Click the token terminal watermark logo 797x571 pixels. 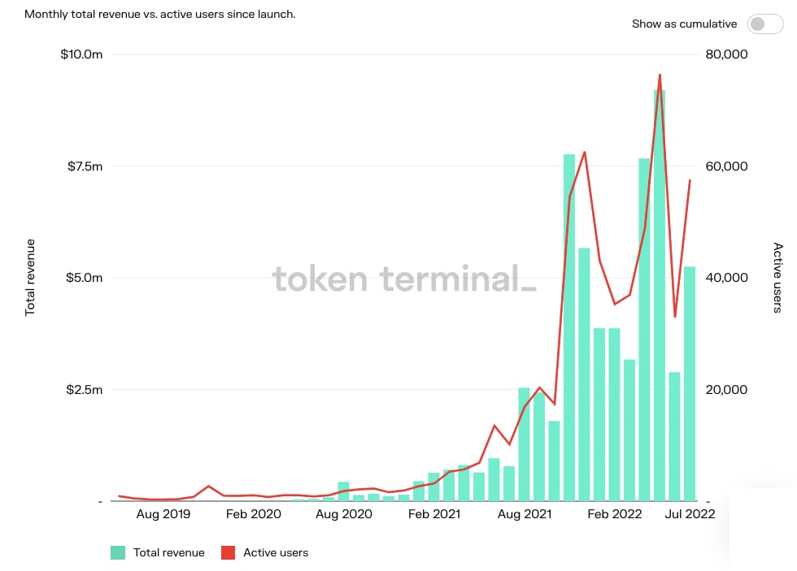(404, 279)
